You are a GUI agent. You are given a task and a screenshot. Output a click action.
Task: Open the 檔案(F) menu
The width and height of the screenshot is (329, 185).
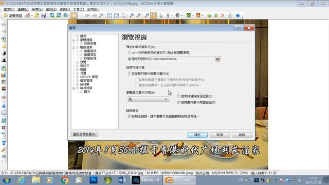click(x=9, y=9)
